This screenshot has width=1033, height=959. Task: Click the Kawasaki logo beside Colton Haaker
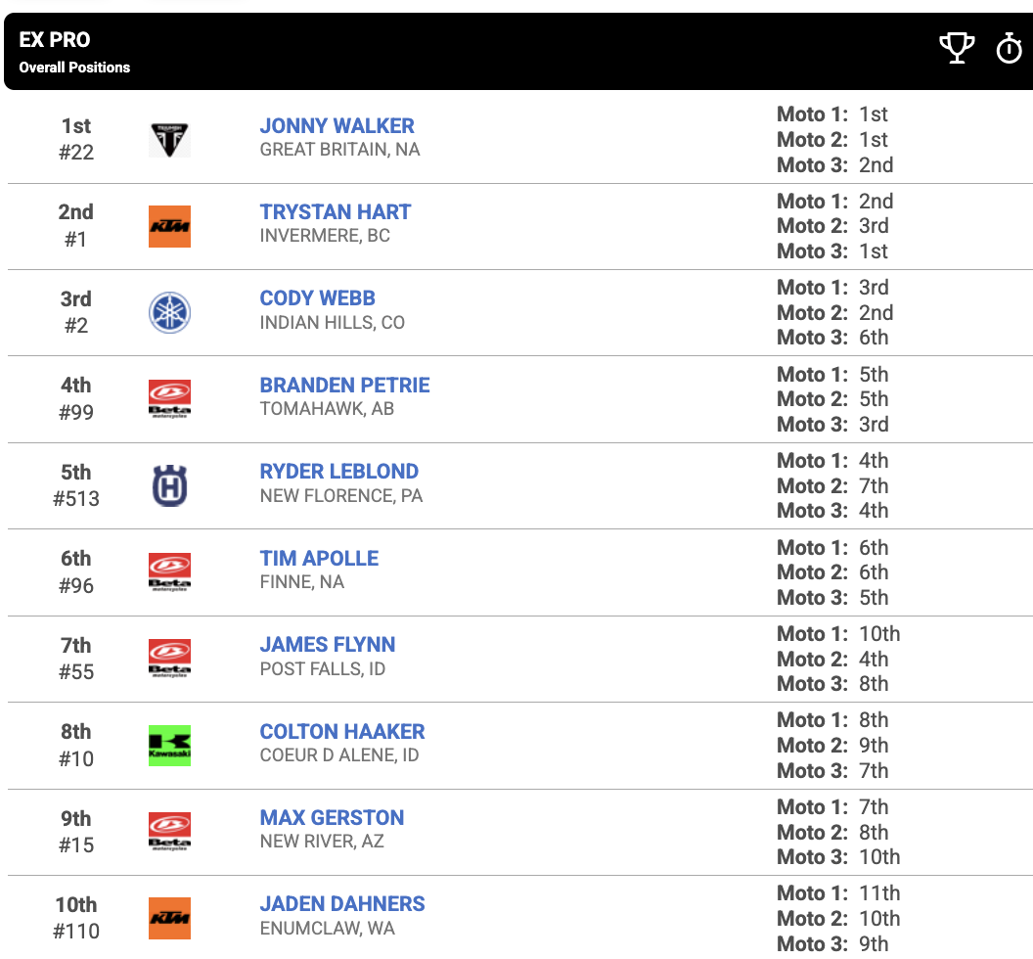point(169,746)
